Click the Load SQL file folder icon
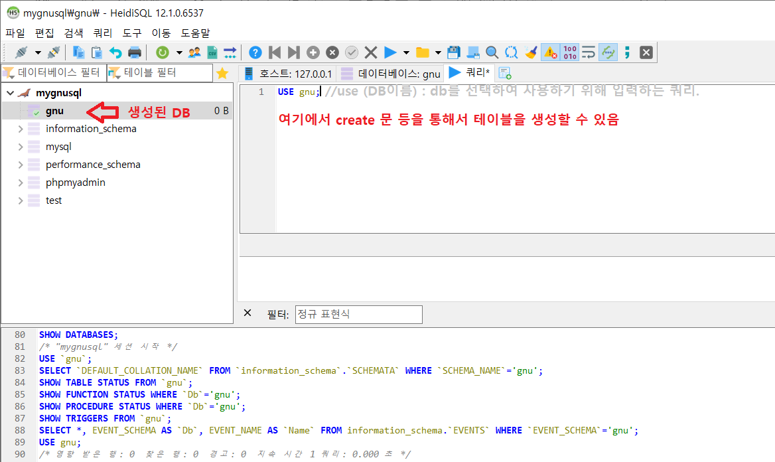This screenshot has width=775, height=462. pos(422,52)
